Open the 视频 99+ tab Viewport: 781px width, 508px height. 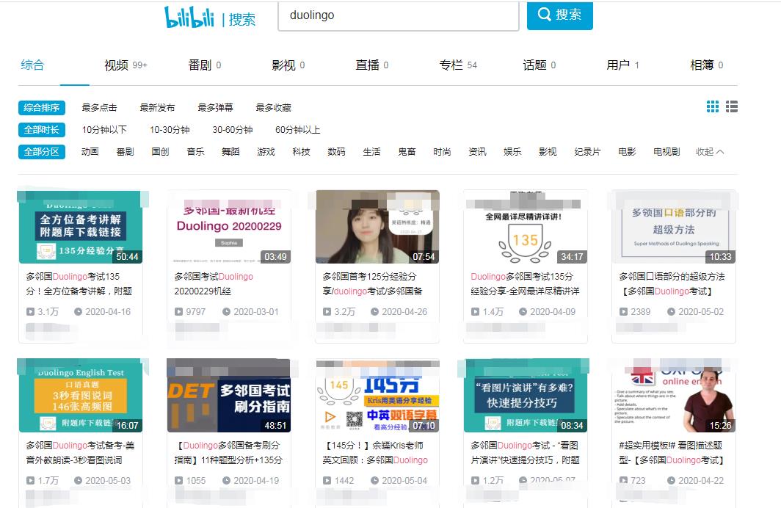(126, 65)
